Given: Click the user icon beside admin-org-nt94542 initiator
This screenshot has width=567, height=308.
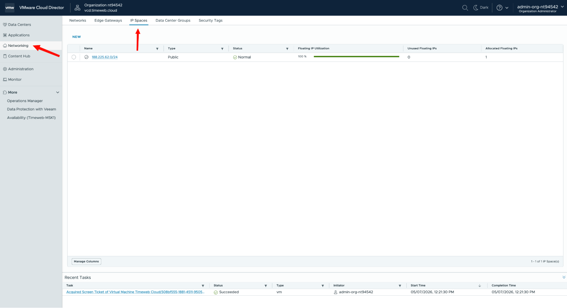Looking at the screenshot, I should pyautogui.click(x=336, y=292).
